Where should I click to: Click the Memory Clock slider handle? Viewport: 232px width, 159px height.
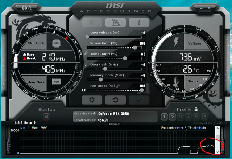click(x=101, y=79)
